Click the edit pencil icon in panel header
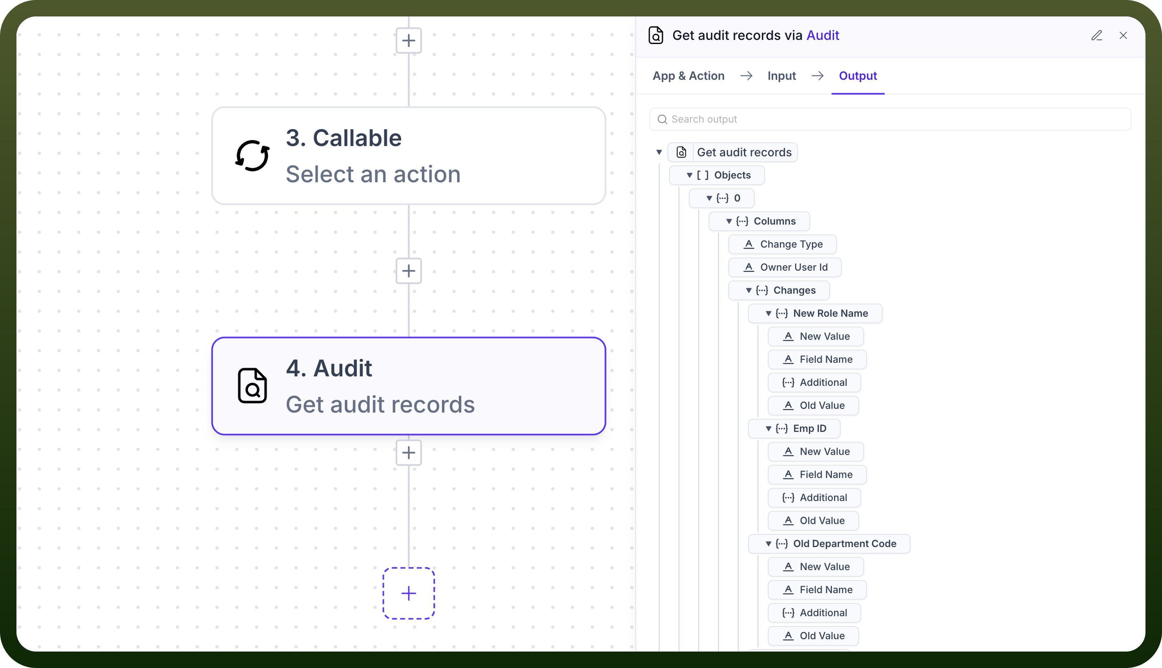1162x668 pixels. point(1097,35)
